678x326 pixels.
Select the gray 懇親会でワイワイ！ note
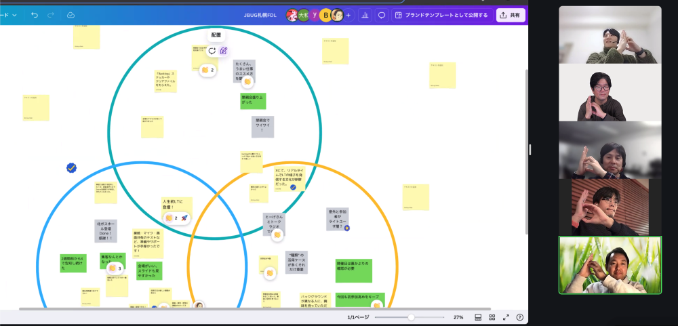point(262,127)
